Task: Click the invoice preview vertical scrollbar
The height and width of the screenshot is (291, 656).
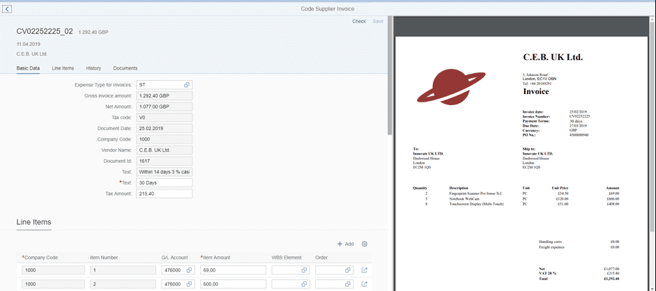Action: (653, 125)
